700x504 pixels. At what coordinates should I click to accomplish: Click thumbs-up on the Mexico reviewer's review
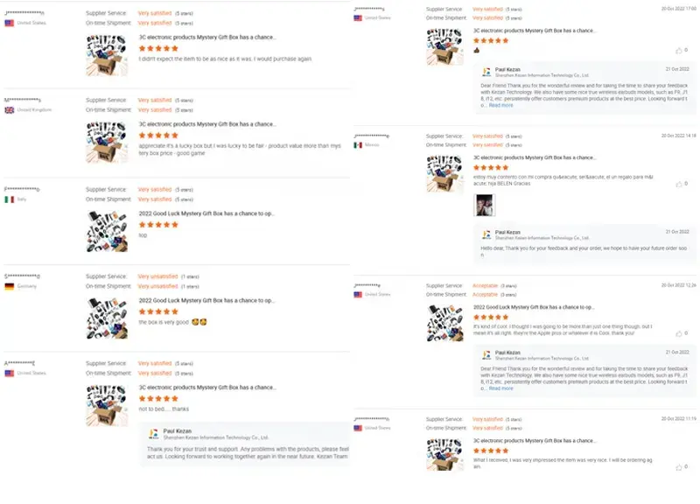(x=679, y=184)
